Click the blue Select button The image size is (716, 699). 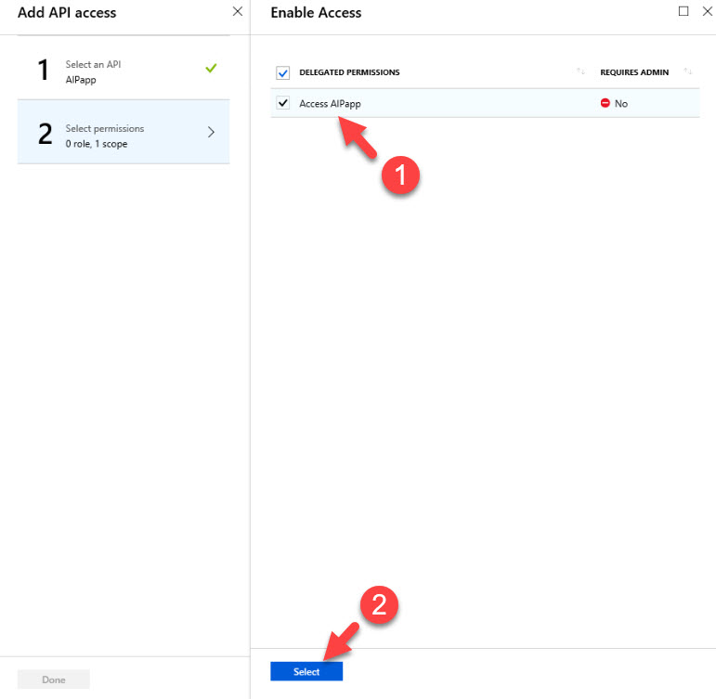point(306,671)
